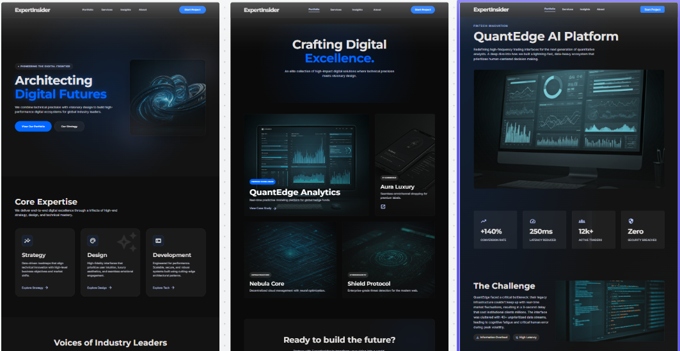Open About in the middle page navbar
This screenshot has height=351, width=680.
(377, 10)
